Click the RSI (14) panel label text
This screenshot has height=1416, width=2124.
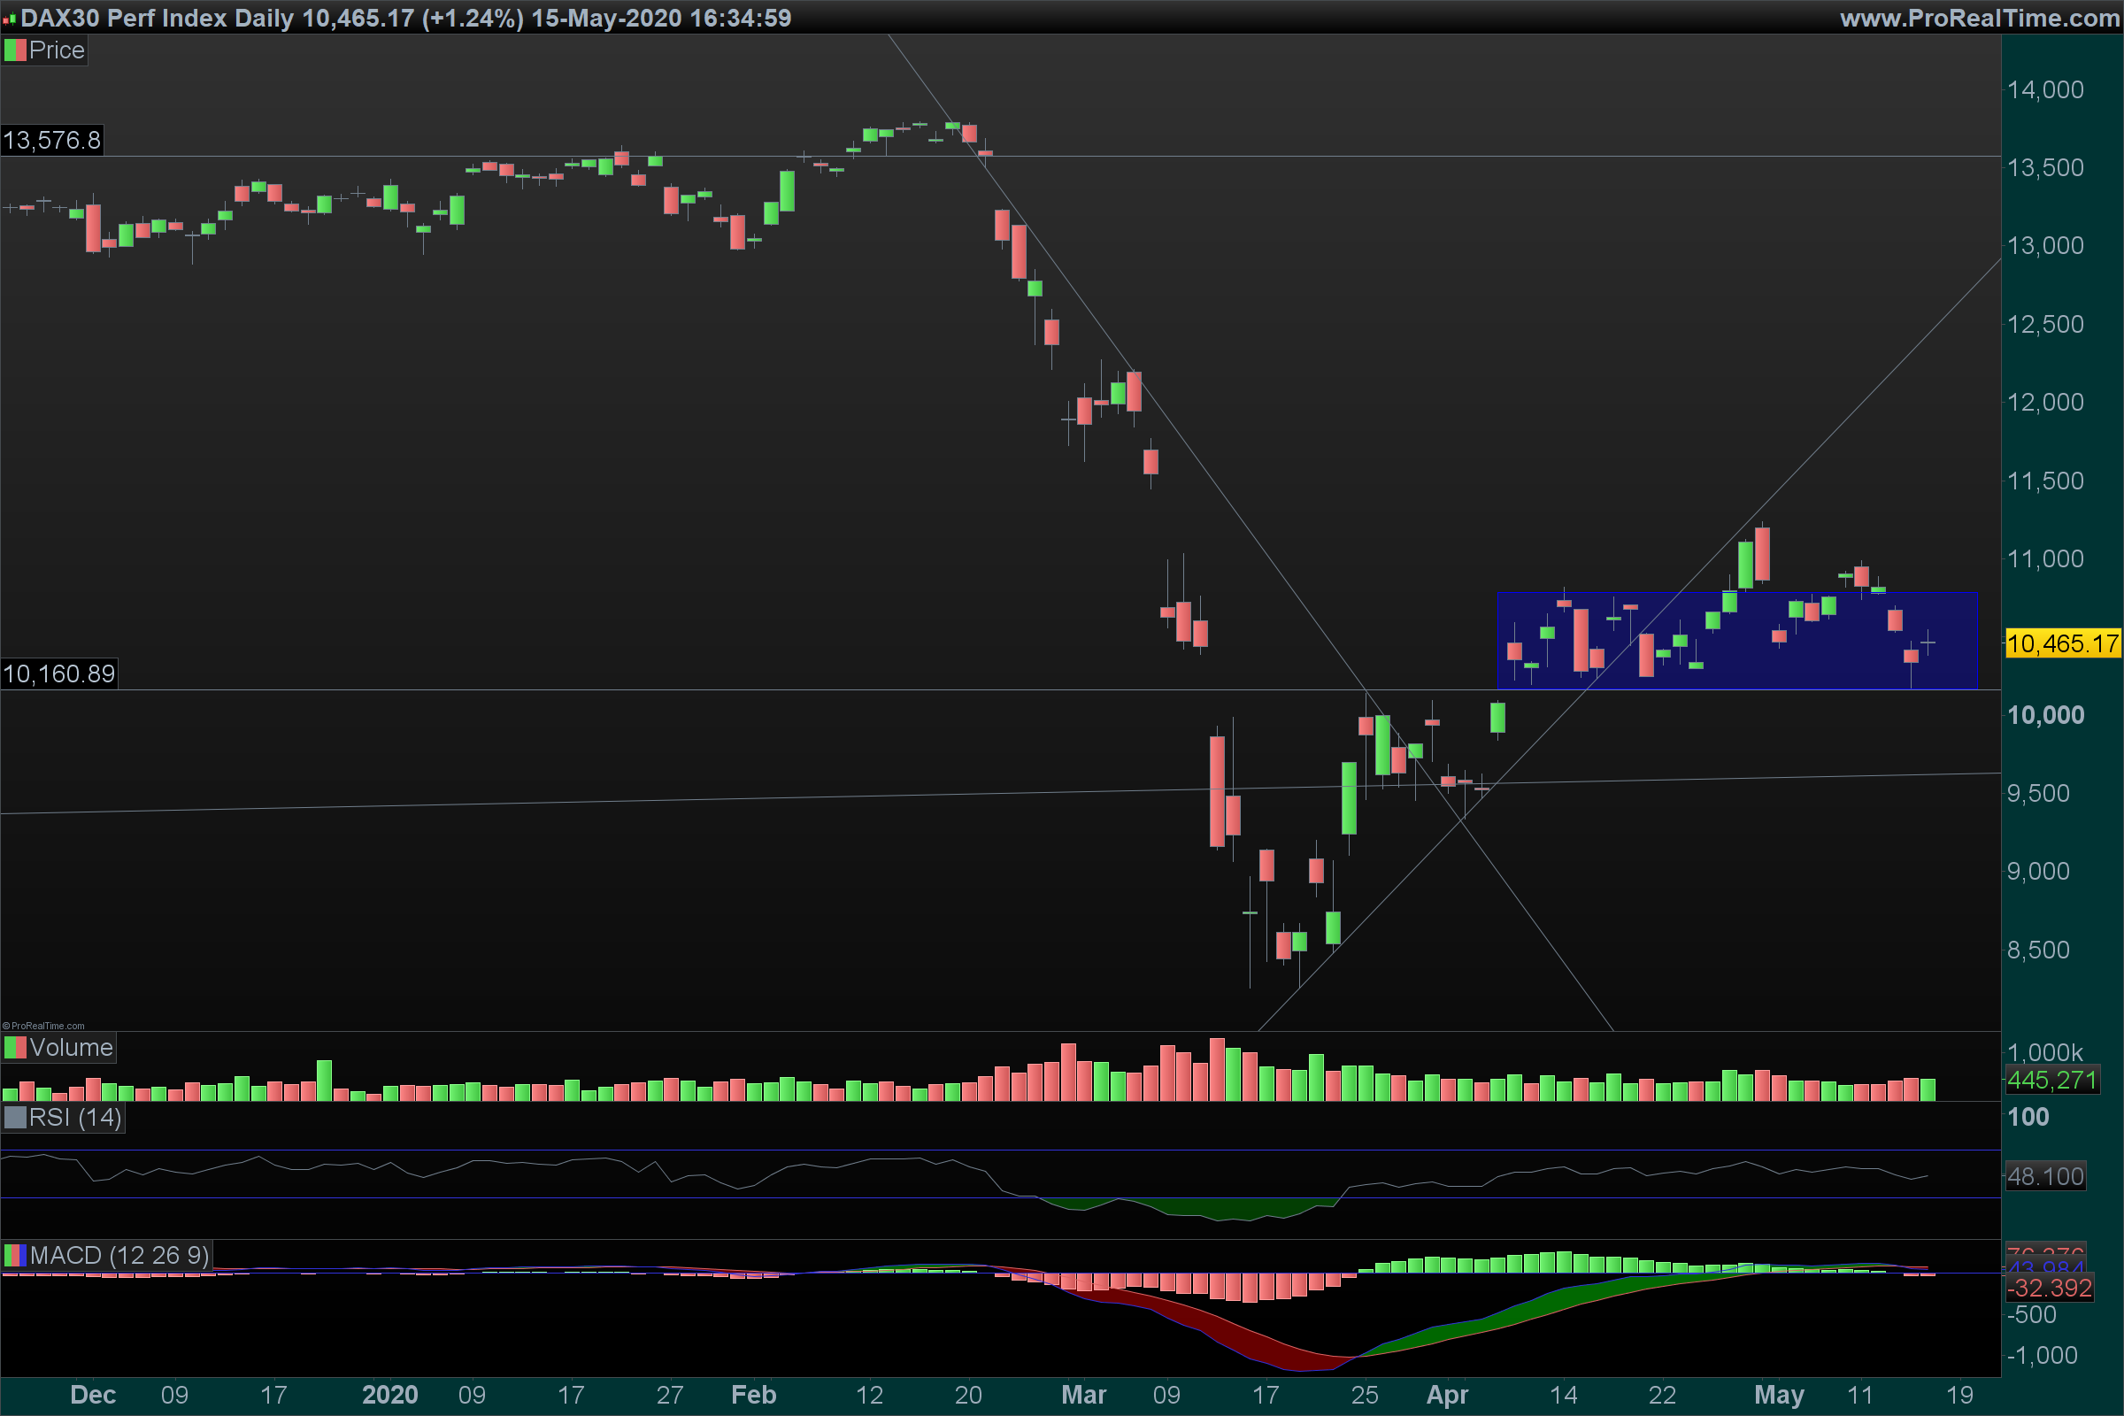[x=75, y=1118]
